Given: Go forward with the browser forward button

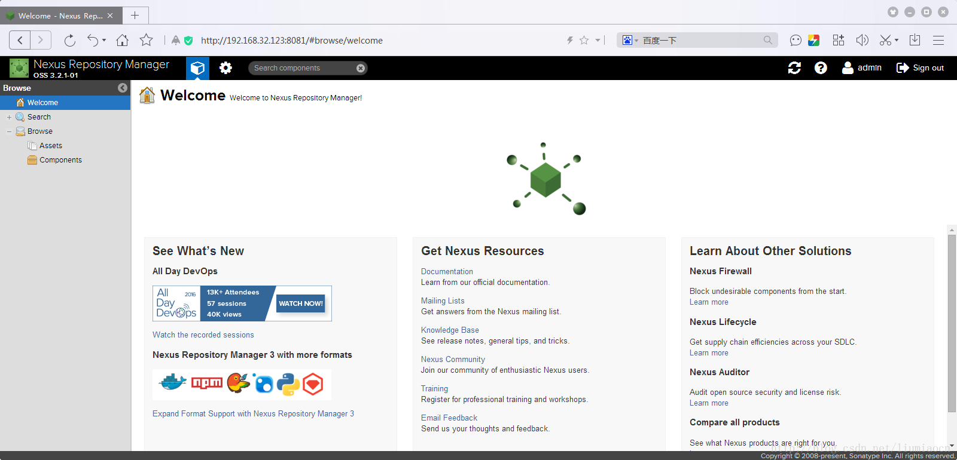Looking at the screenshot, I should tap(41, 40).
